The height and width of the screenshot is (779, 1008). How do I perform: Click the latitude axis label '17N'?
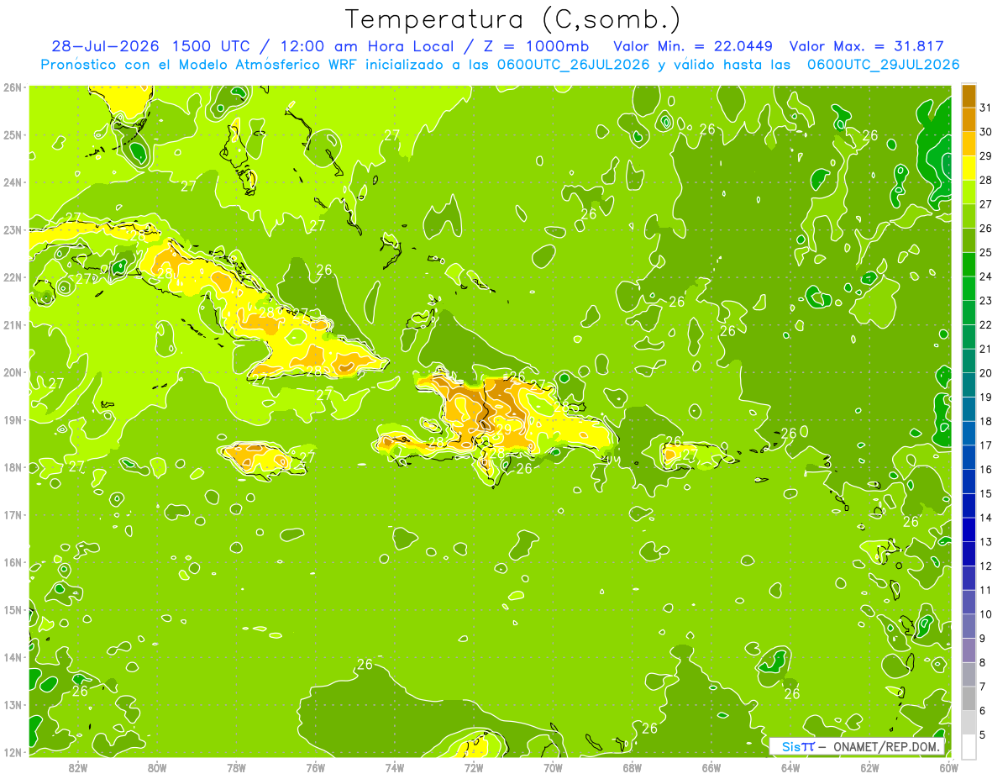click(x=13, y=514)
